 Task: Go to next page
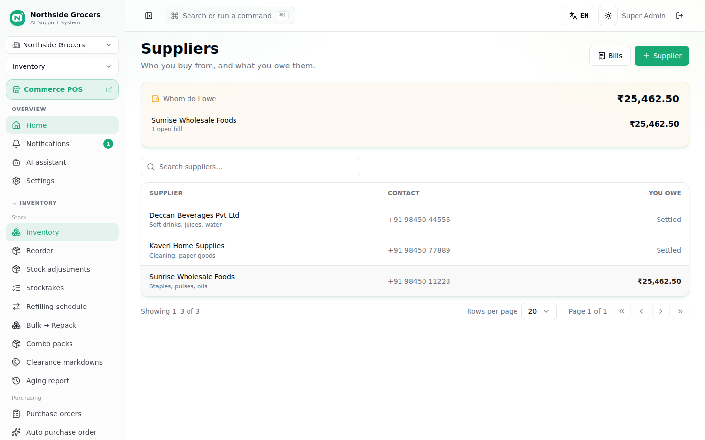(661, 311)
